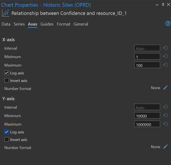Reset the Y-axis Interval value
This screenshot has width=171, height=165.
click(x=165, y=107)
